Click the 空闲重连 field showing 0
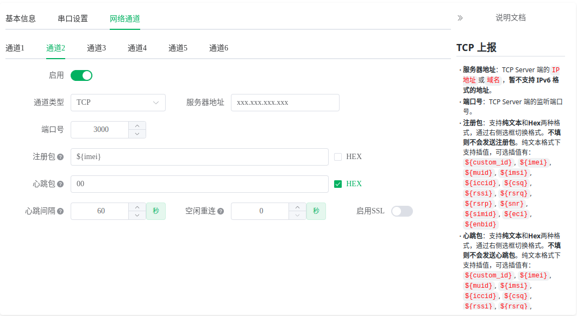This screenshot has width=577, height=316. click(260, 211)
